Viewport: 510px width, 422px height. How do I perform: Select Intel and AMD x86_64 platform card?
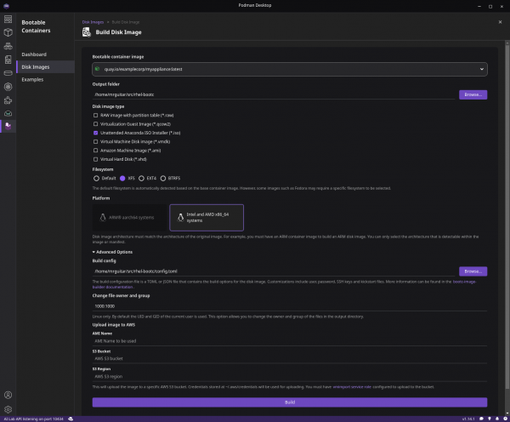click(x=207, y=218)
